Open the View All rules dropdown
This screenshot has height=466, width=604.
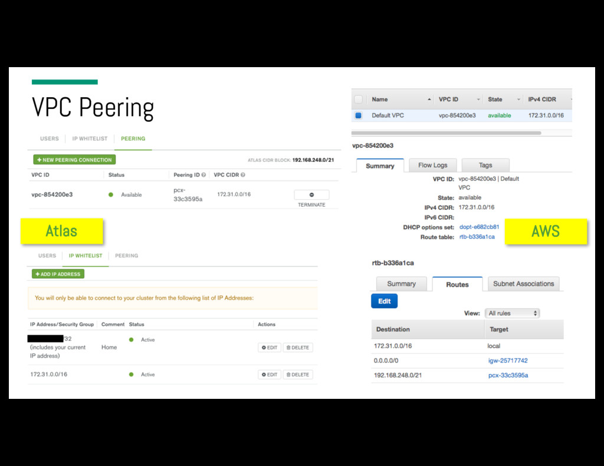pyautogui.click(x=513, y=313)
